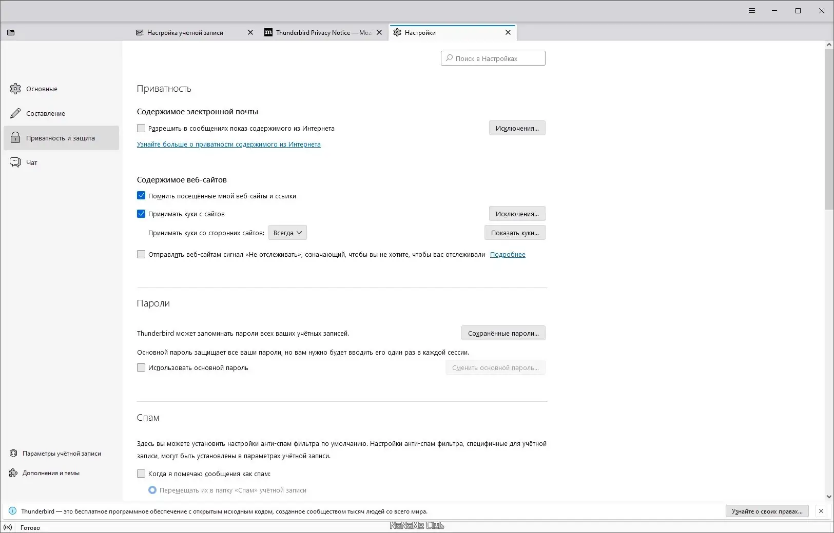Select Приватность и защита category
Screen dimensions: 834x533
click(x=61, y=138)
